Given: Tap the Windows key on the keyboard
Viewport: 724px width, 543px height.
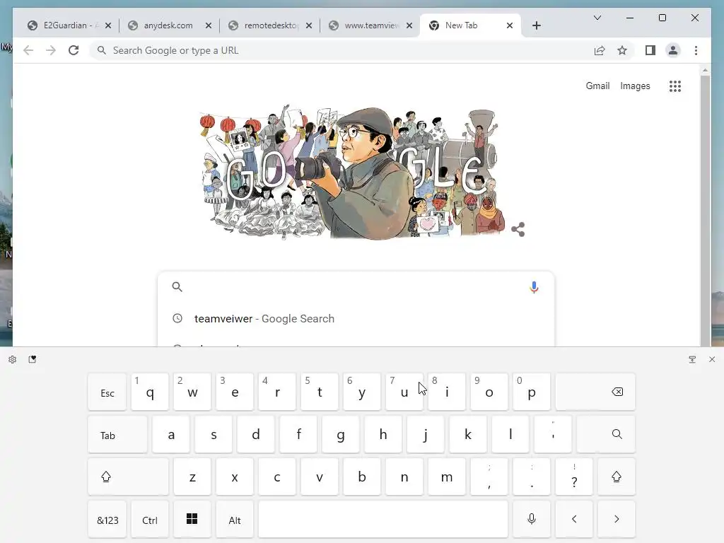Looking at the screenshot, I should coord(192,519).
